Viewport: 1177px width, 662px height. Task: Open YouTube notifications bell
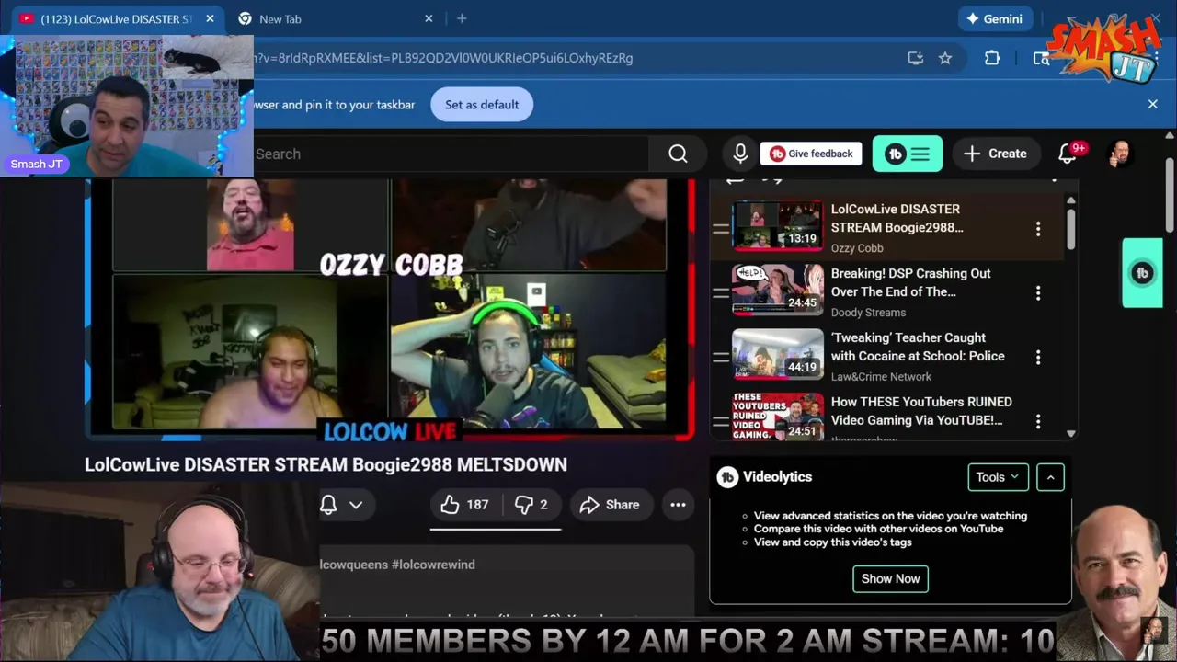click(1068, 154)
